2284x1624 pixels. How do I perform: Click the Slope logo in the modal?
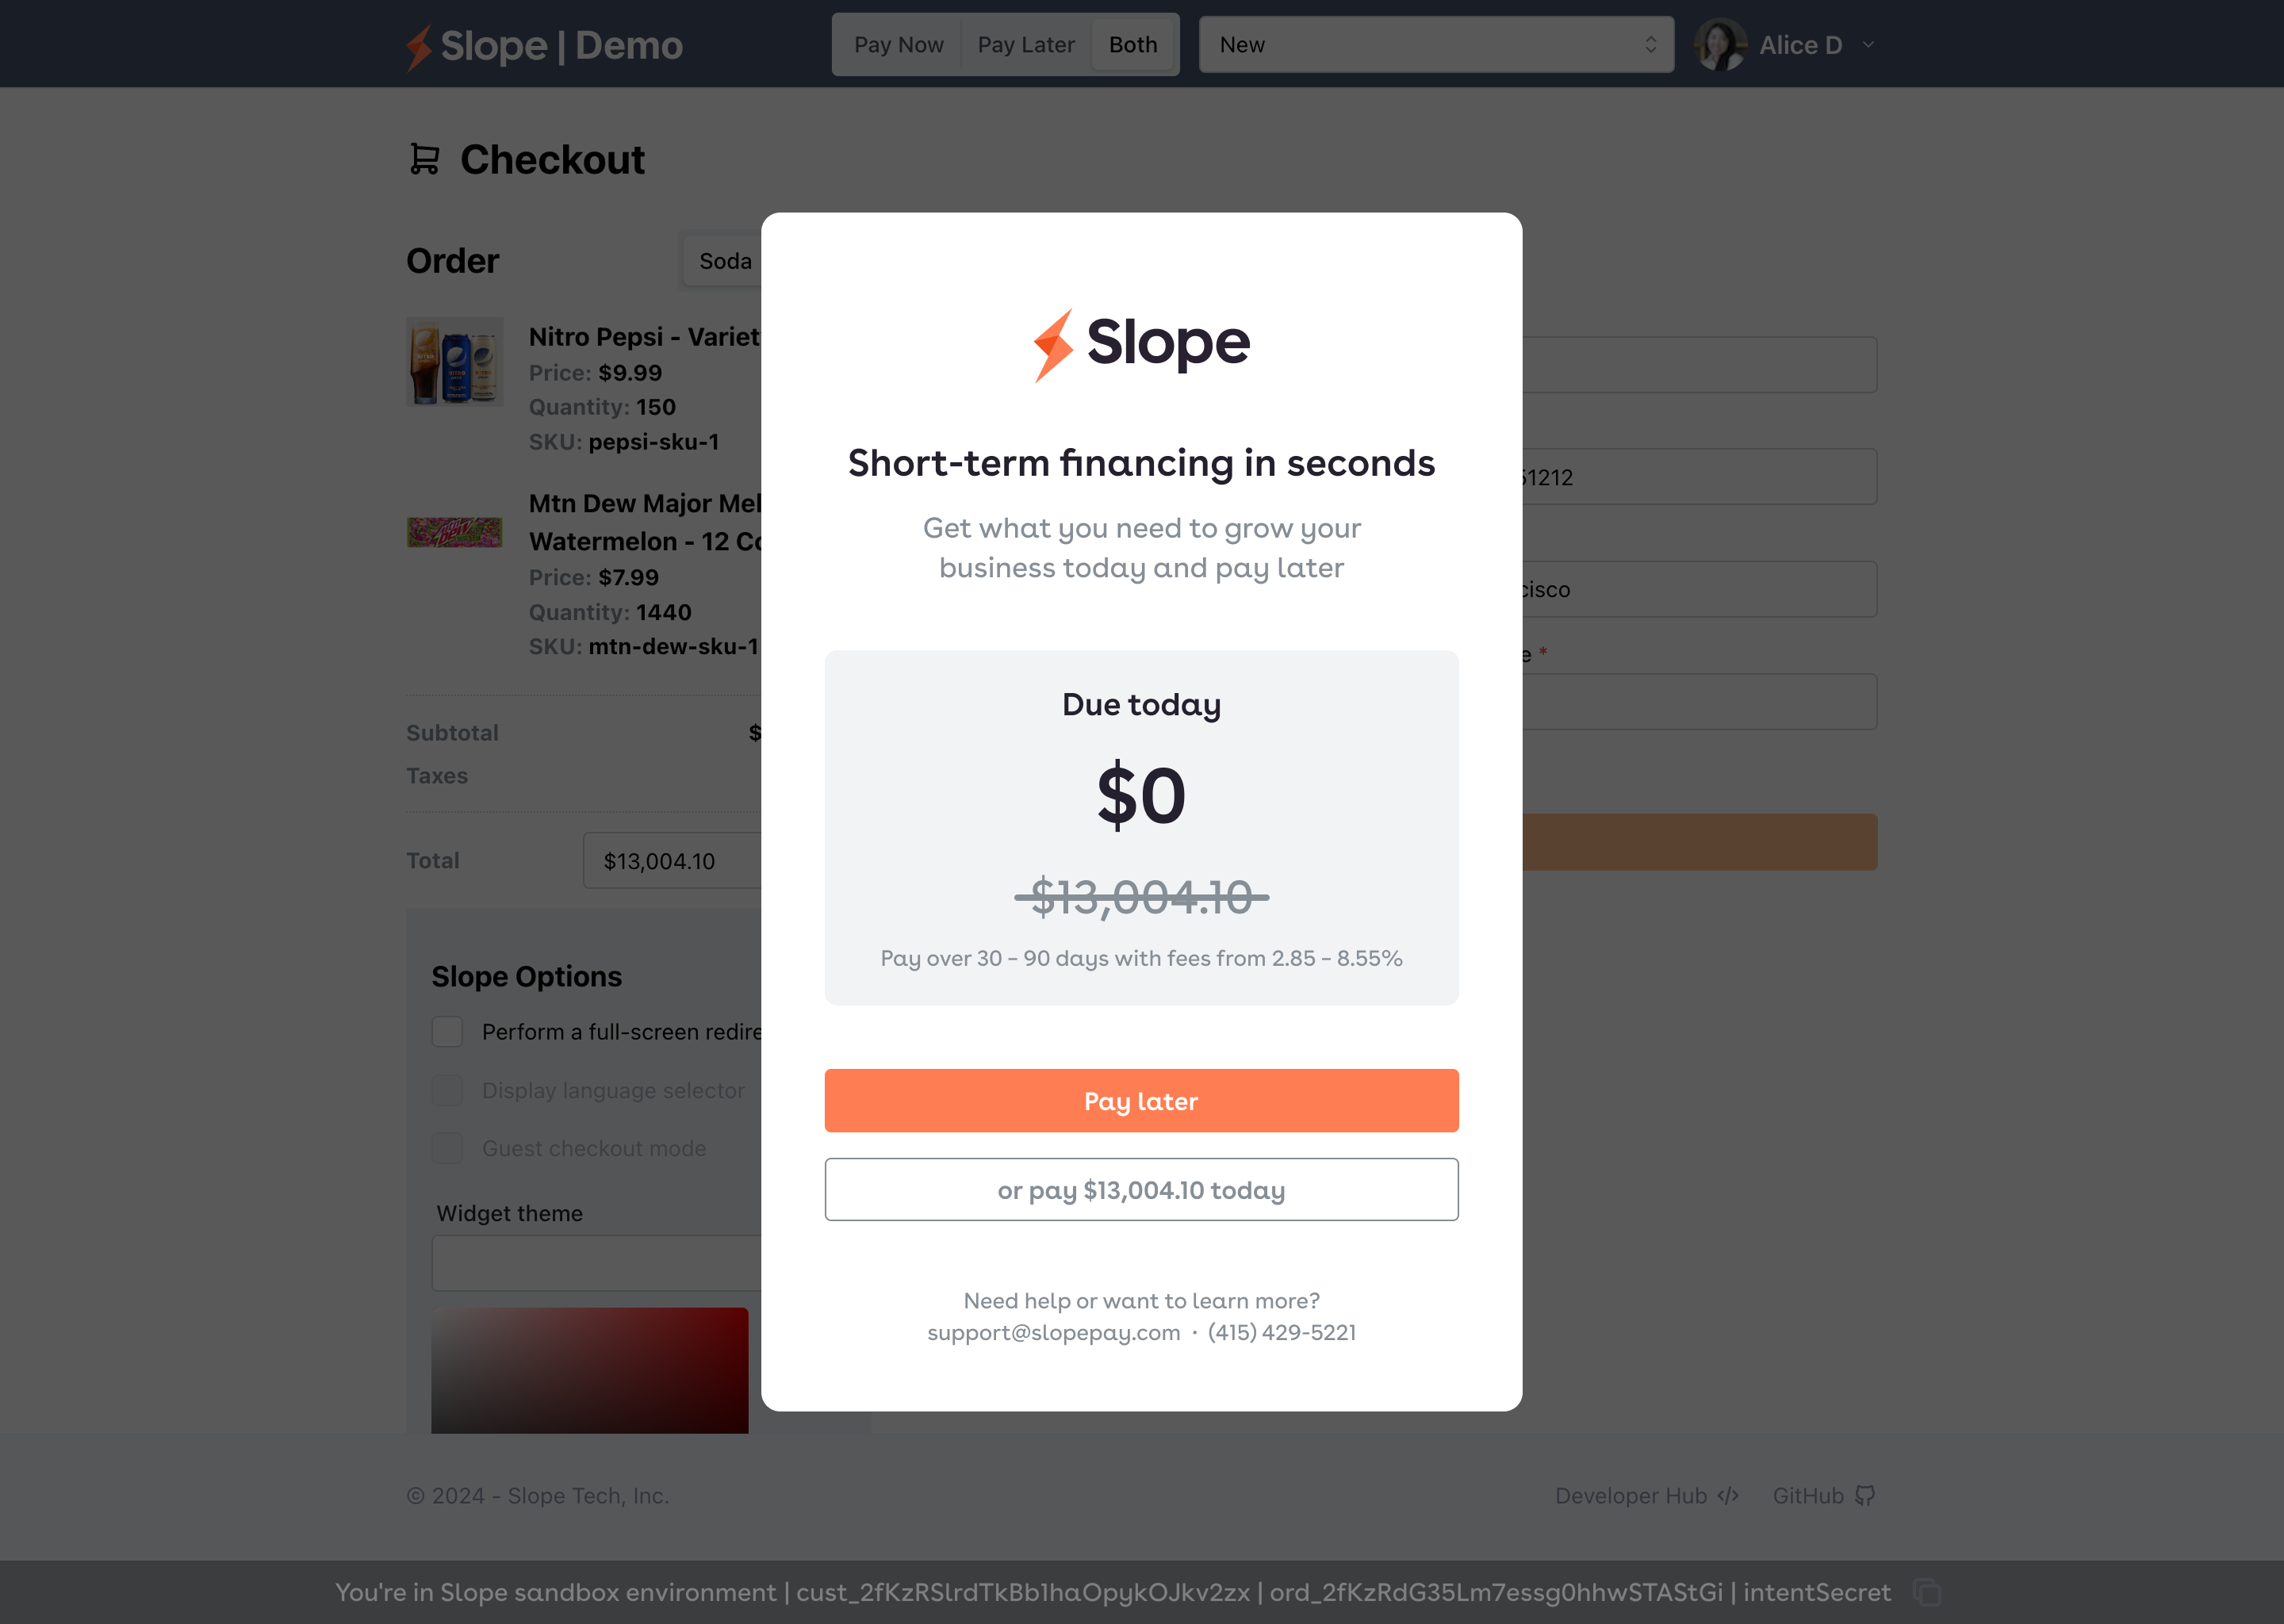click(1141, 344)
